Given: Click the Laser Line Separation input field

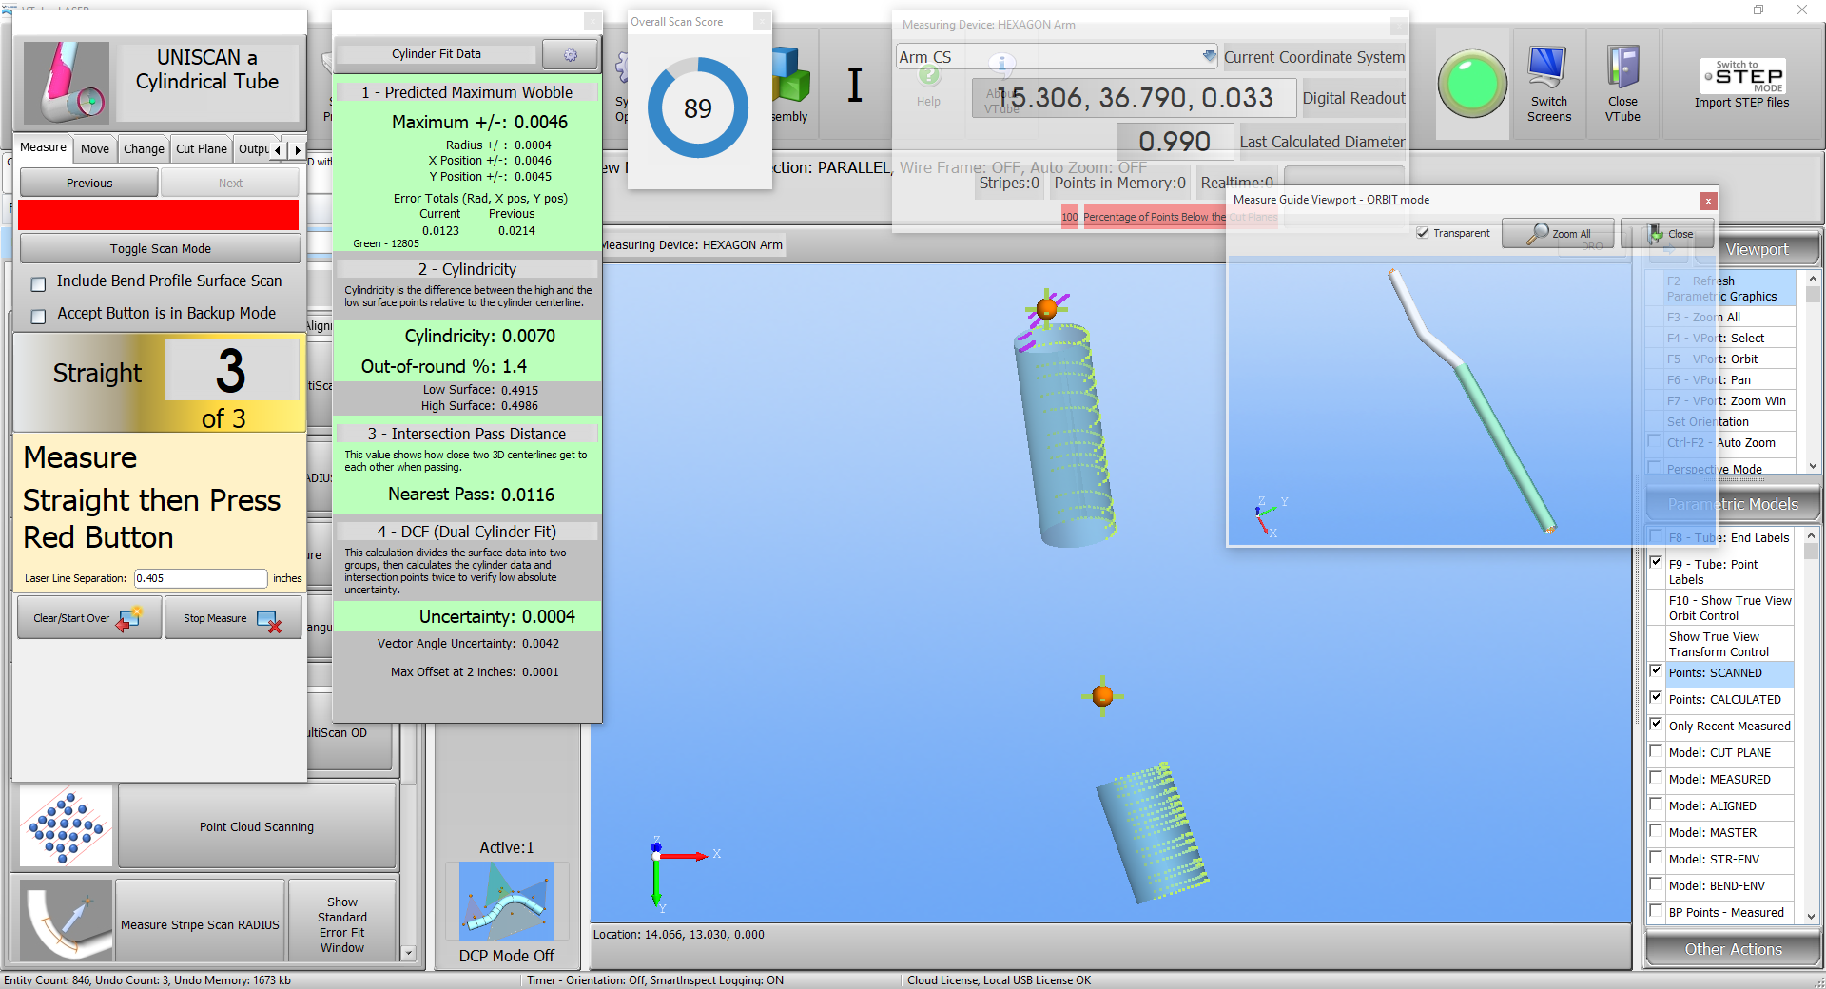Looking at the screenshot, I should point(200,578).
